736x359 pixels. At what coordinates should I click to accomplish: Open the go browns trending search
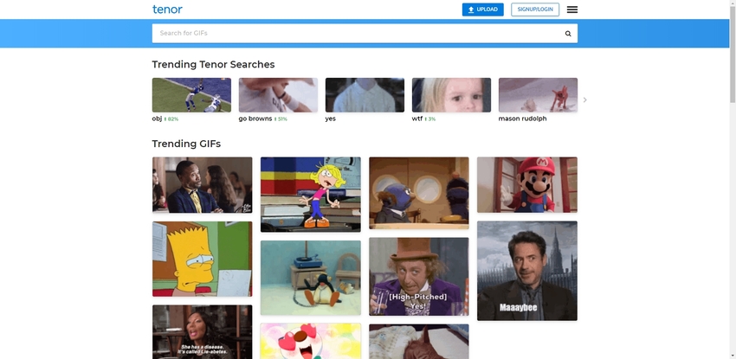tap(278, 95)
